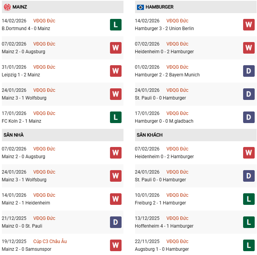The width and height of the screenshot is (257, 255).
Task: Click W badge for Leipzig 1-2 Mainz
Action: [x=115, y=71]
